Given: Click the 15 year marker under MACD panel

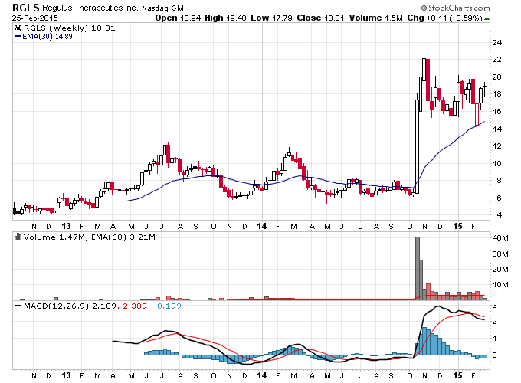Looking at the screenshot, I should (x=458, y=375).
